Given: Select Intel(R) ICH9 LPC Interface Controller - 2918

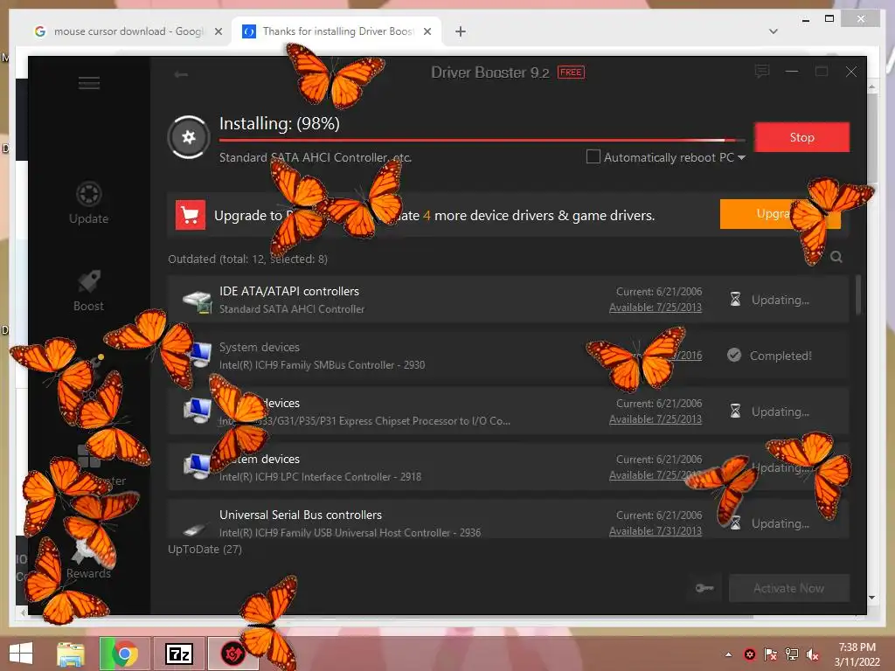Looking at the screenshot, I should (320, 476).
